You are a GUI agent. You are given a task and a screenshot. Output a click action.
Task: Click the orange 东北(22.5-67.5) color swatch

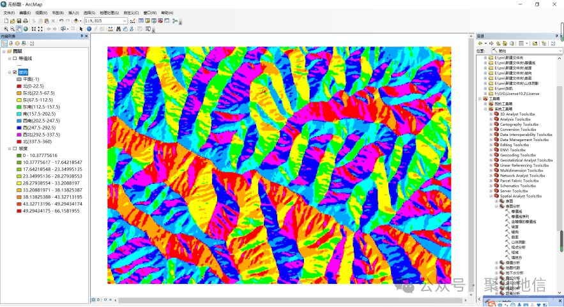[x=19, y=93]
